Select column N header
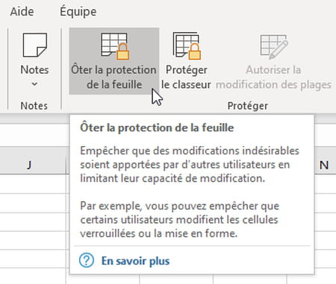Image resolution: width=336 pixels, height=284 pixels. [325, 165]
